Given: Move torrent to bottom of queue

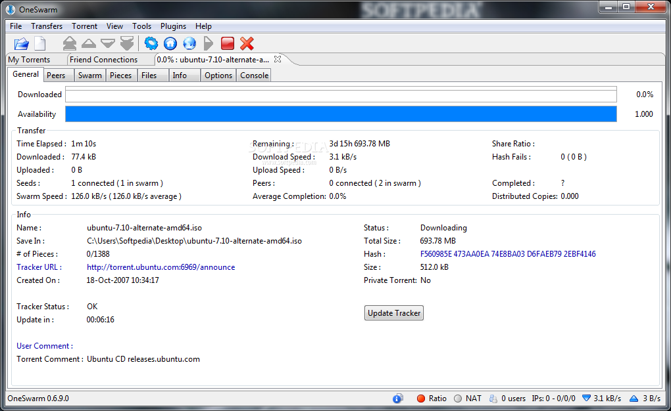Looking at the screenshot, I should (x=127, y=43).
